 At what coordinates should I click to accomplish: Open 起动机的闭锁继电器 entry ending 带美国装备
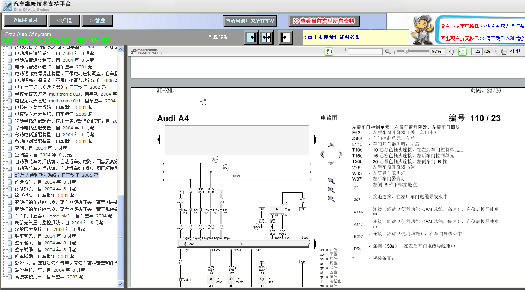tap(66, 202)
